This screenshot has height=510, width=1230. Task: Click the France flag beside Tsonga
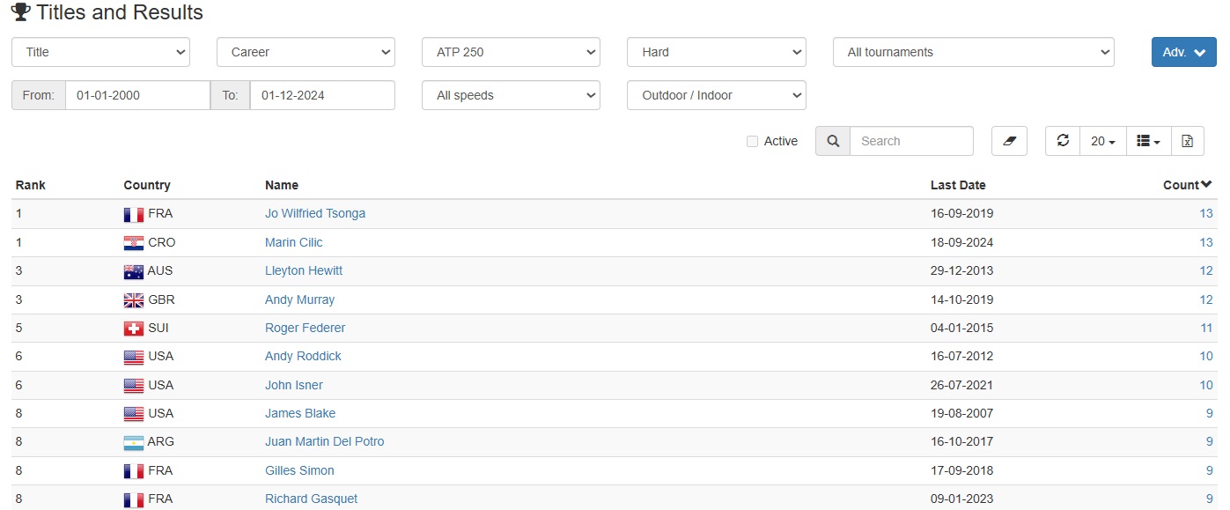click(x=134, y=214)
